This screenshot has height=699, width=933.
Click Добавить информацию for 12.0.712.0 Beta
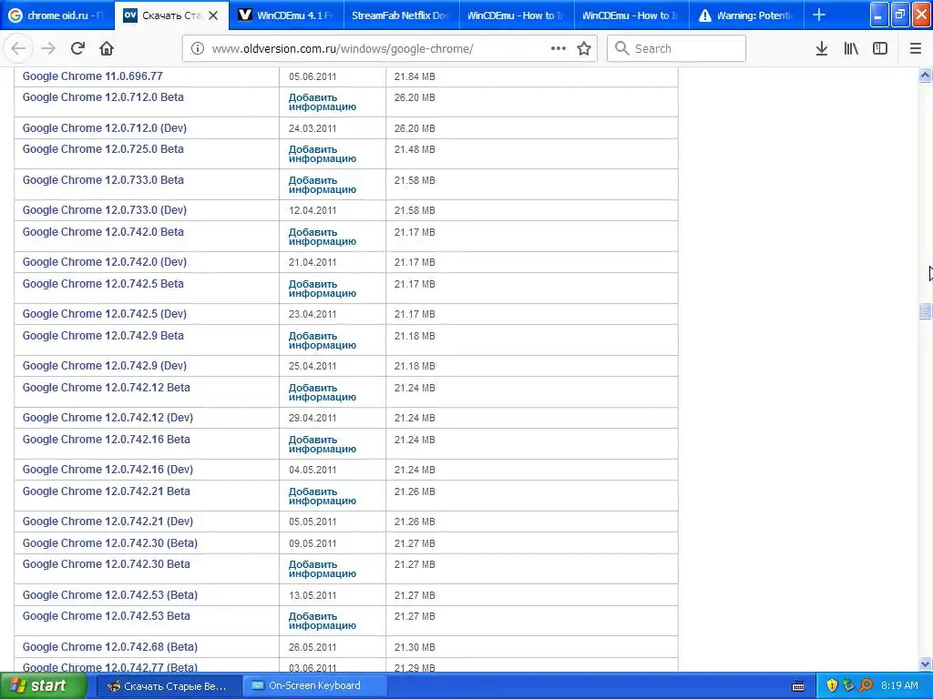pos(323,102)
